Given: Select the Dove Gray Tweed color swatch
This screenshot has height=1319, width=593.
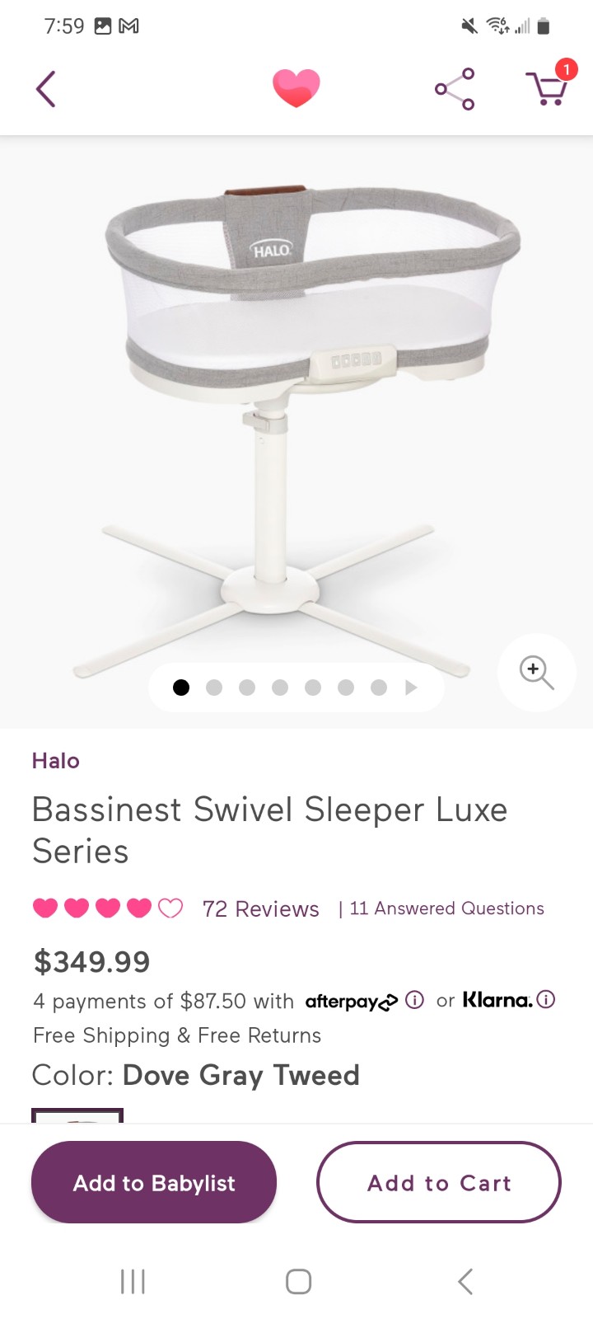Looking at the screenshot, I should pyautogui.click(x=77, y=1115).
